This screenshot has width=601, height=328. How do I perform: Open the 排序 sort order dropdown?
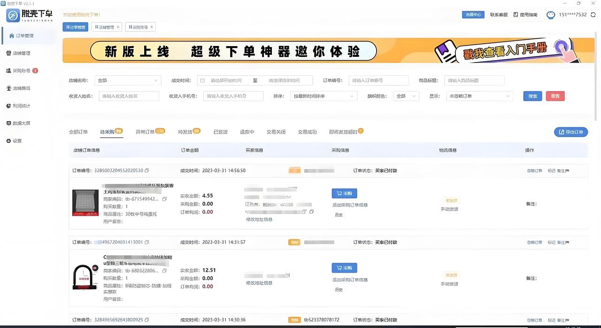324,96
